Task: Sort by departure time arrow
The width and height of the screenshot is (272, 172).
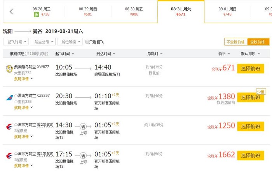Action: point(73,54)
